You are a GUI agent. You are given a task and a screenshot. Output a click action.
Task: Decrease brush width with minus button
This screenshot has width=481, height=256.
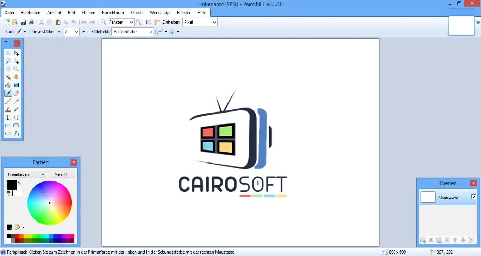tap(59, 32)
